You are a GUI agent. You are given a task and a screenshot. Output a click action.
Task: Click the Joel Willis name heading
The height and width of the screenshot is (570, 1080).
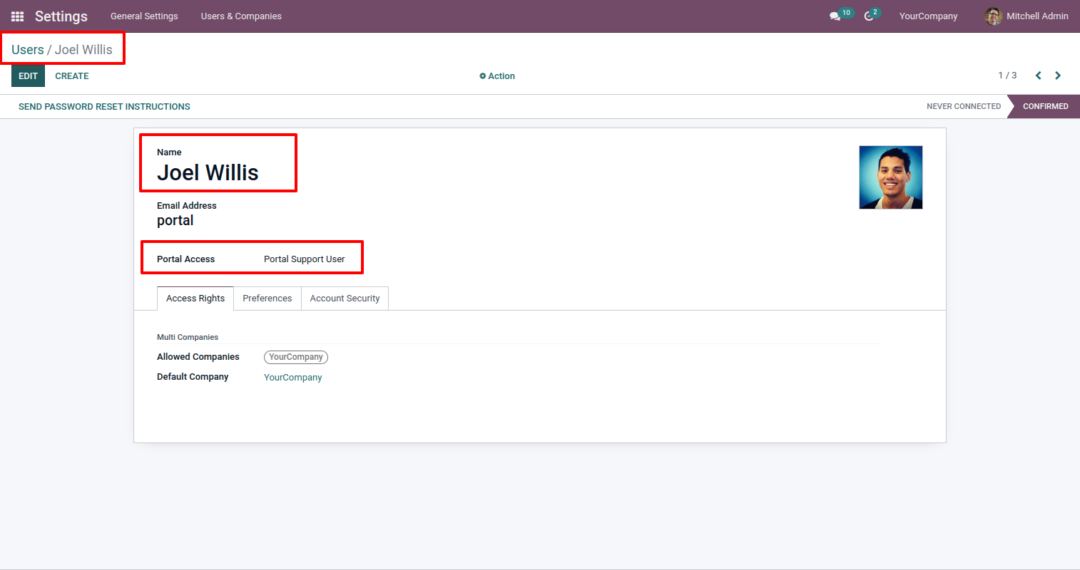208,172
